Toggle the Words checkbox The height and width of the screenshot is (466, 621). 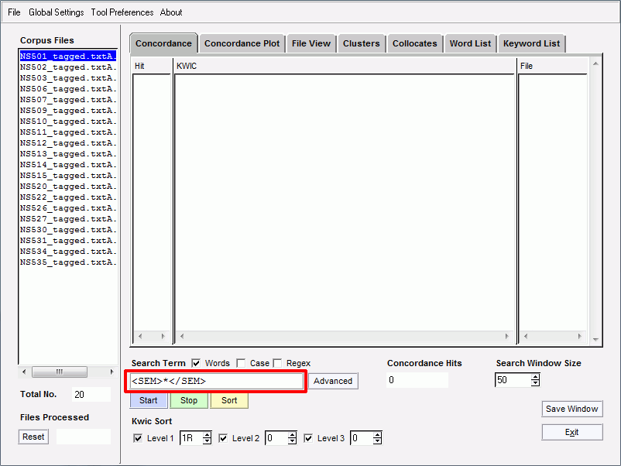coord(196,363)
